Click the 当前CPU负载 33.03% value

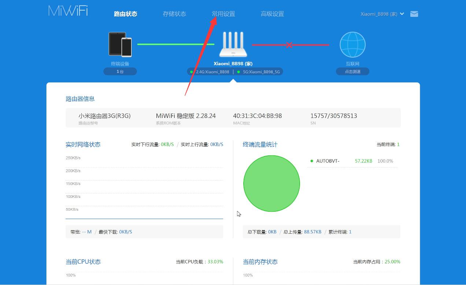point(215,262)
